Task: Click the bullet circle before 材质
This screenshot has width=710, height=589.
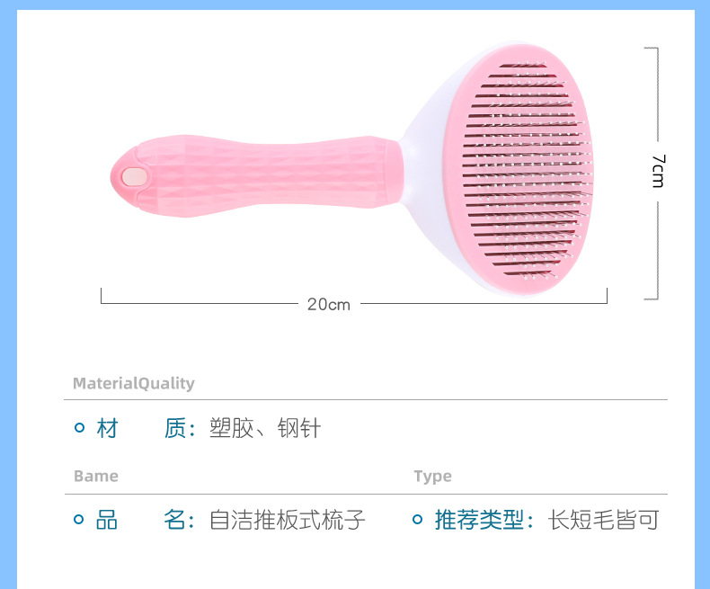Action: [79, 427]
